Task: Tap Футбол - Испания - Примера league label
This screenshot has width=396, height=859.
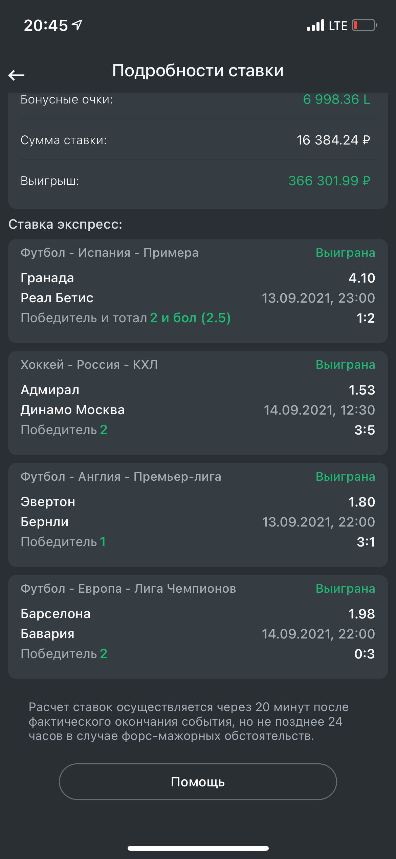Action: [x=109, y=253]
